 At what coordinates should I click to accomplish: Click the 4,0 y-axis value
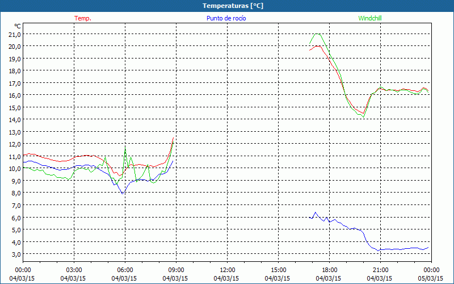click(x=16, y=243)
